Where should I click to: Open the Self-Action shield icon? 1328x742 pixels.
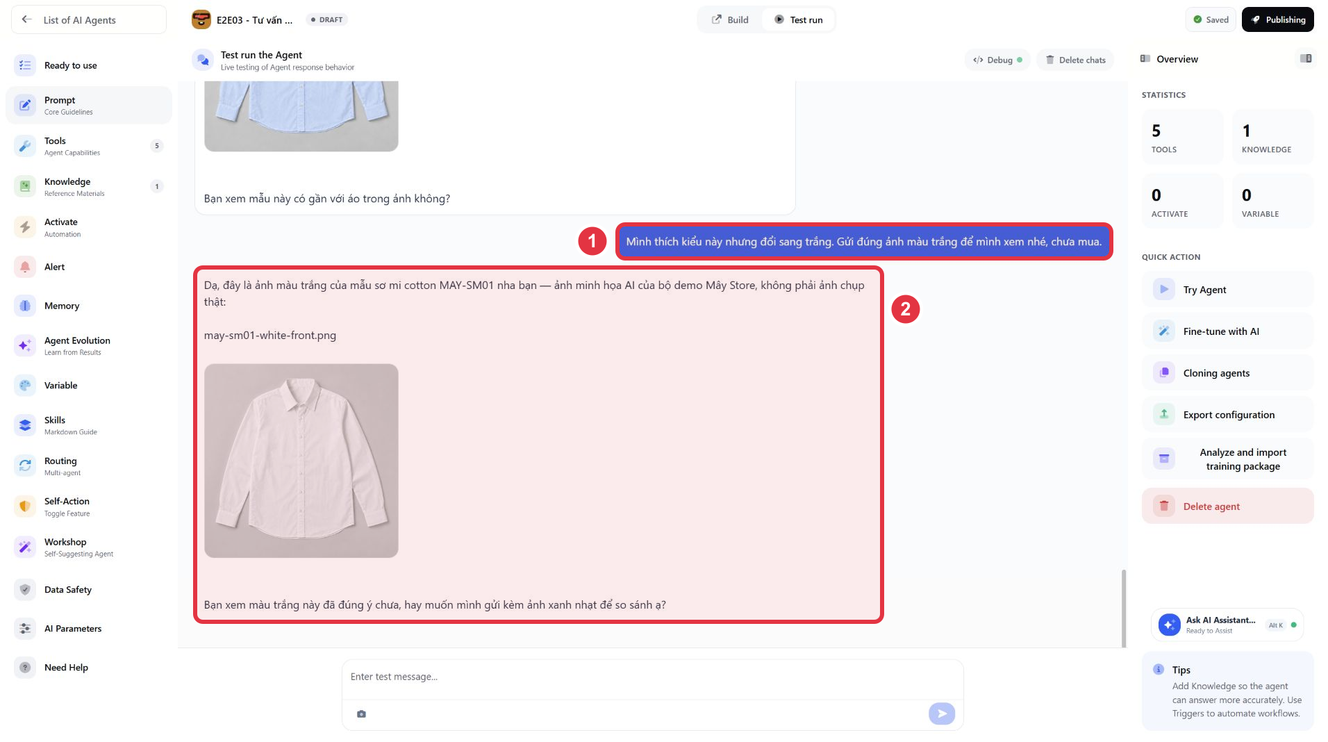coord(25,506)
